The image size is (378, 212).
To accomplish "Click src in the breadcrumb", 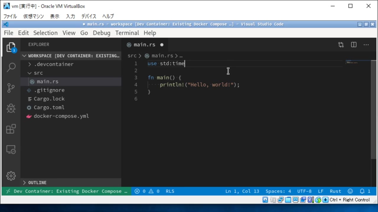I will [132, 56].
